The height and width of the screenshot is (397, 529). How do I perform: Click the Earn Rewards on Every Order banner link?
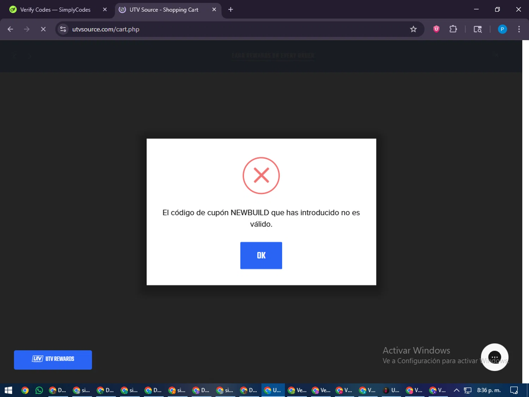(273, 55)
